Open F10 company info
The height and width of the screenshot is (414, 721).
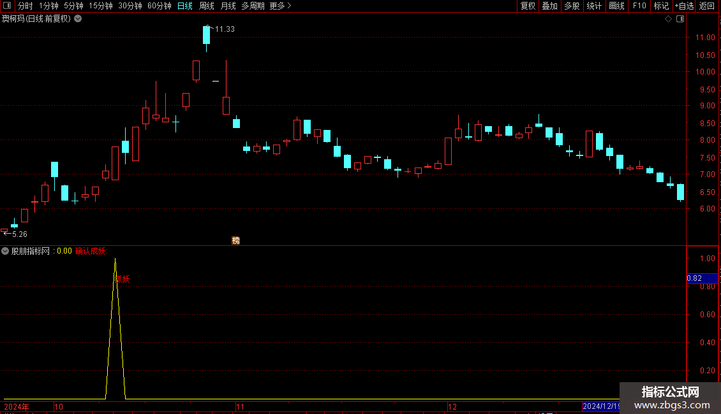point(639,6)
